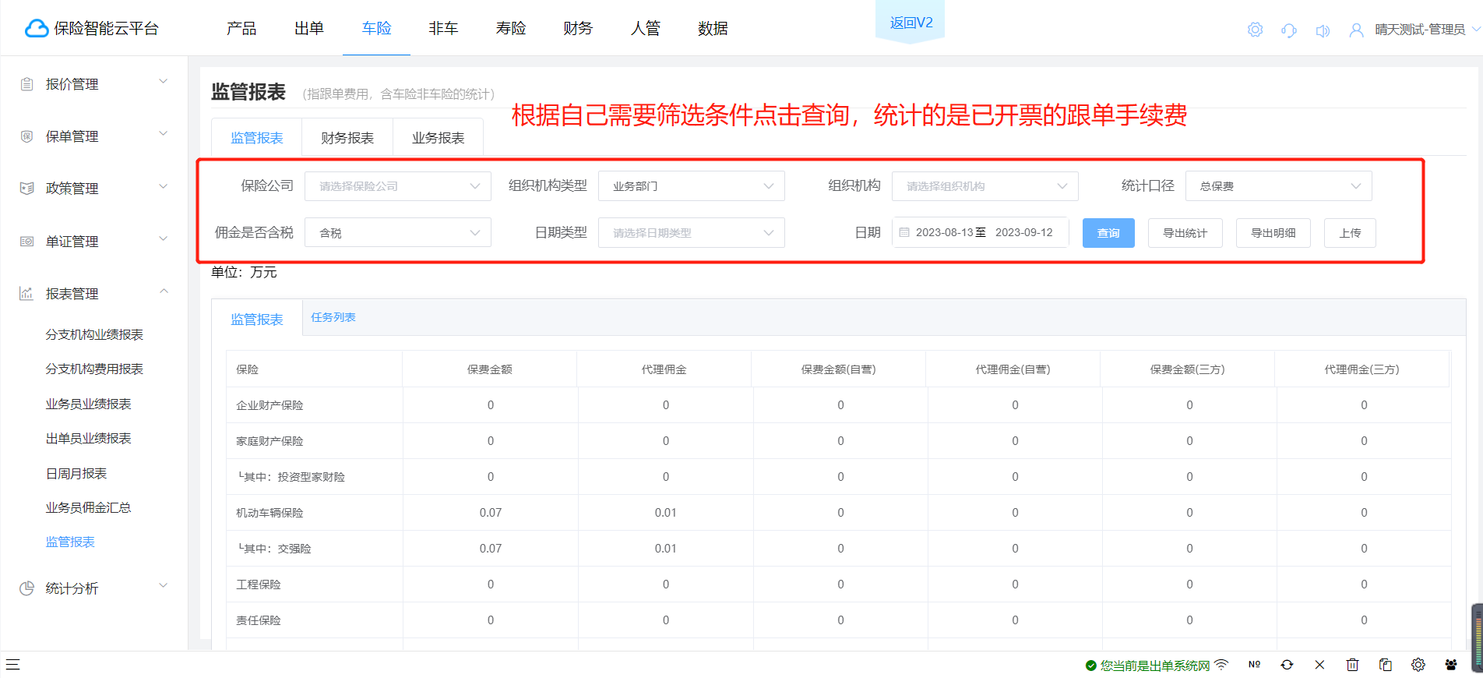Open 分支机构业绩报表 in the sidebar

click(94, 334)
